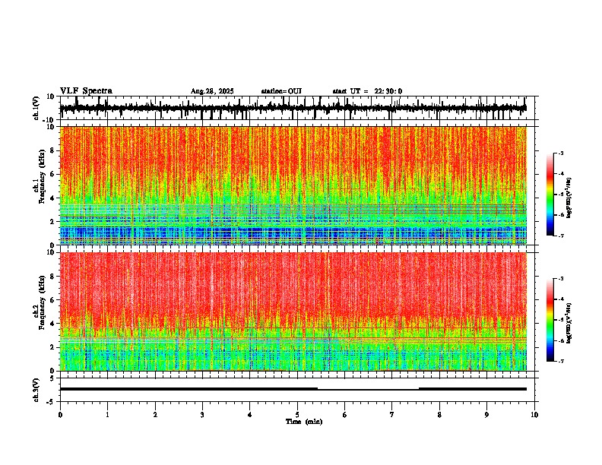Click the "-3" label on ch.2 color bar
The height and width of the screenshot is (465, 602).
coord(561,279)
